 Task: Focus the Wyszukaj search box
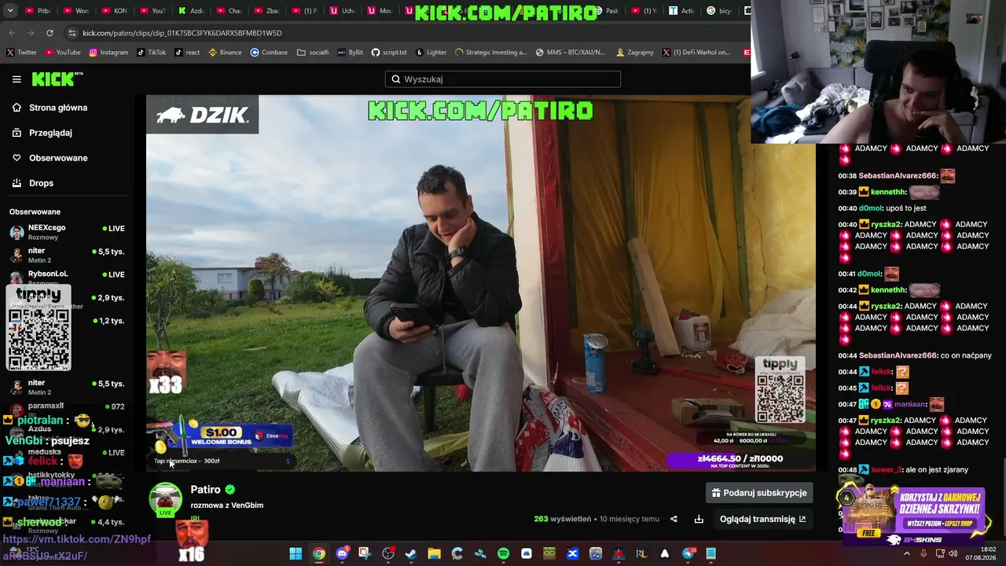click(503, 79)
